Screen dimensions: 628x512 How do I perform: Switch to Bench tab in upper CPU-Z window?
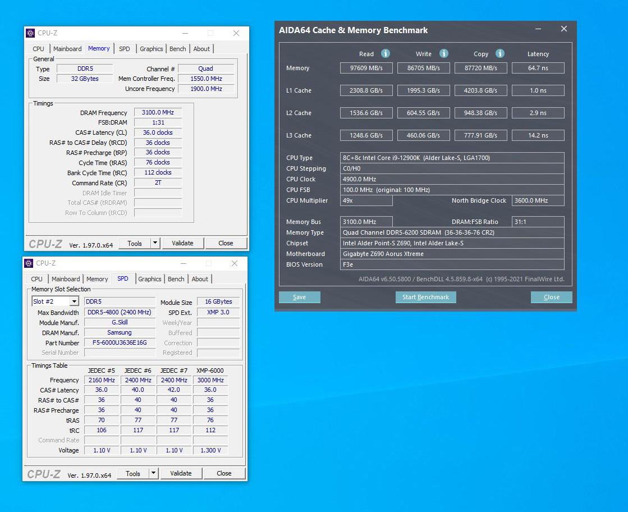(178, 49)
